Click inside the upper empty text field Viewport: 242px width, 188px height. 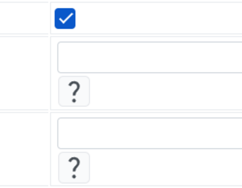(x=150, y=57)
